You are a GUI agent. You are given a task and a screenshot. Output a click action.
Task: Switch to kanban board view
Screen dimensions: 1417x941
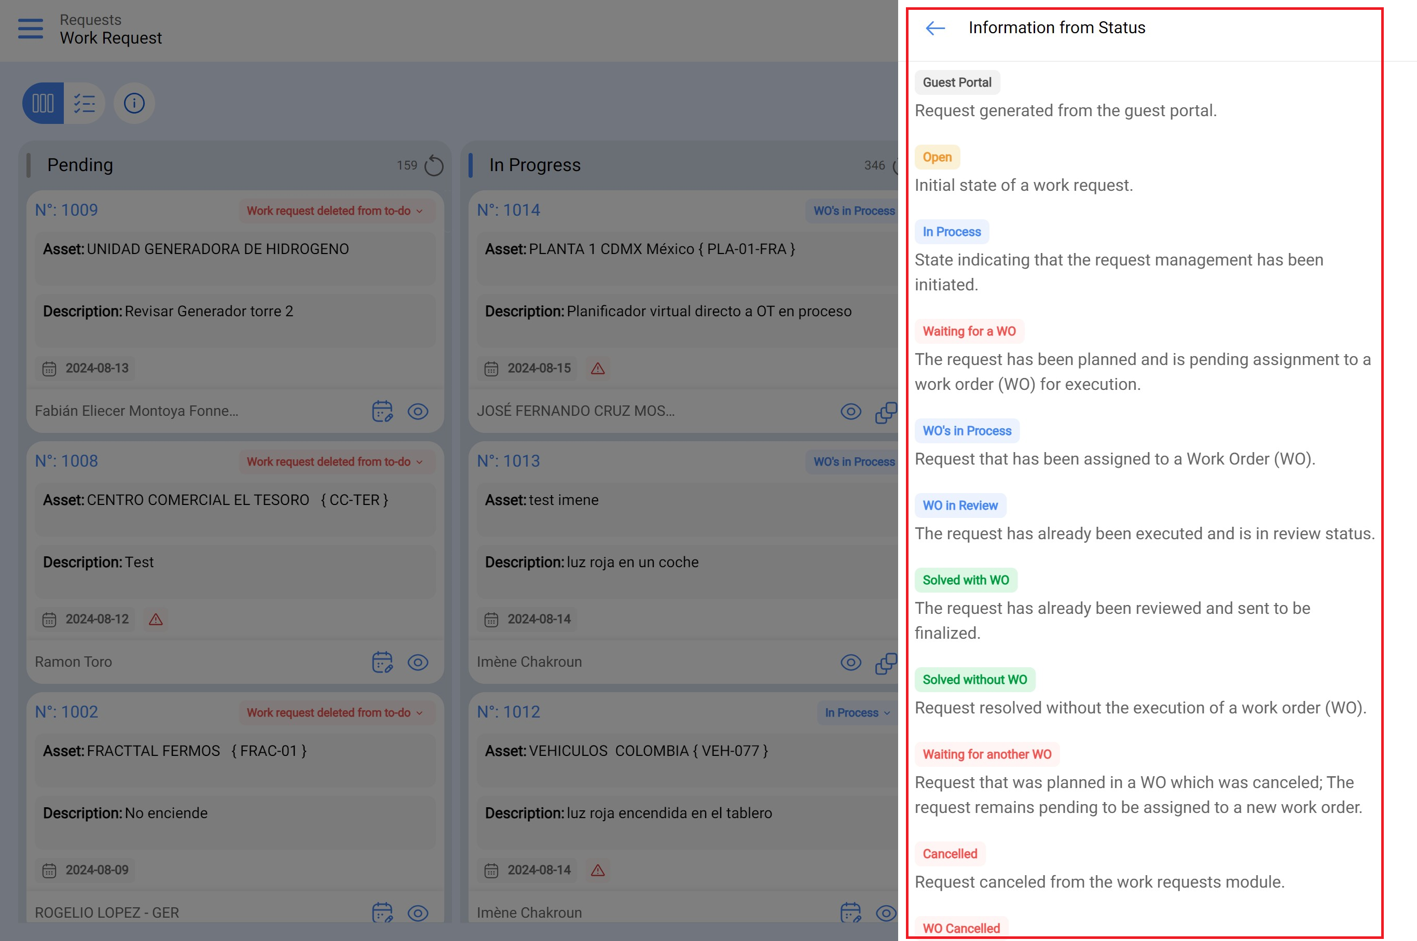point(43,103)
